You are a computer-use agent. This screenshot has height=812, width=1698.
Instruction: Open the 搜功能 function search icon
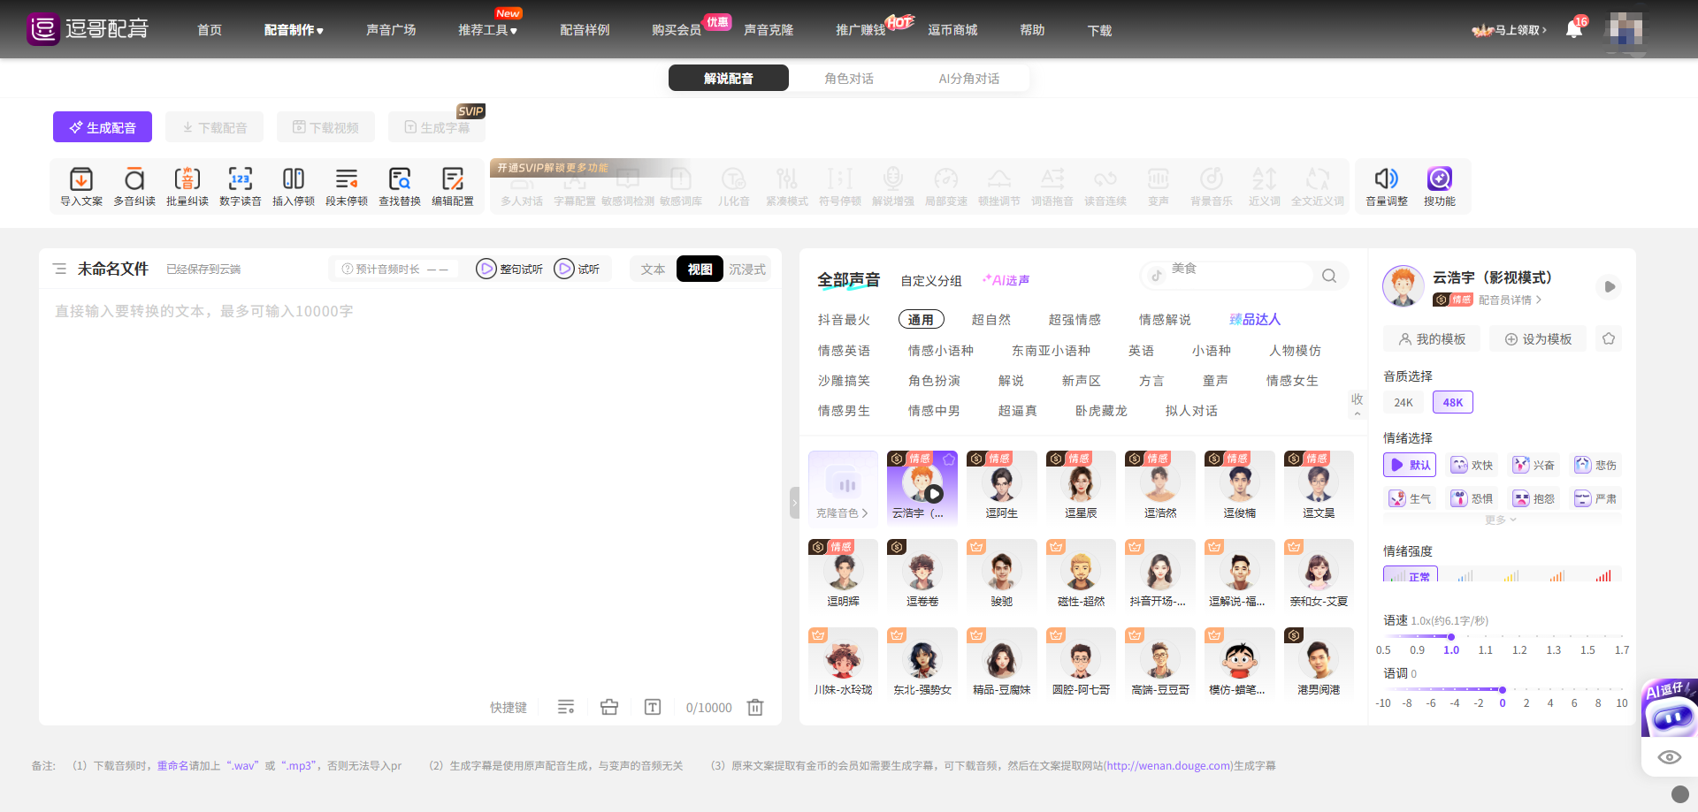(1440, 186)
